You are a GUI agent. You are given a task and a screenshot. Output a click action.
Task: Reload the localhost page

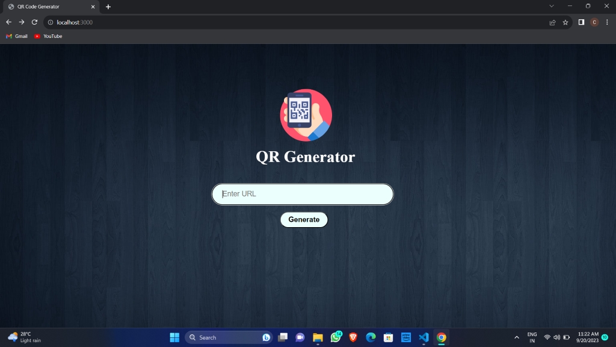(x=34, y=22)
